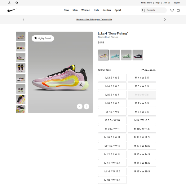Select size M 7.5 / W 9

pyautogui.click(x=112, y=112)
